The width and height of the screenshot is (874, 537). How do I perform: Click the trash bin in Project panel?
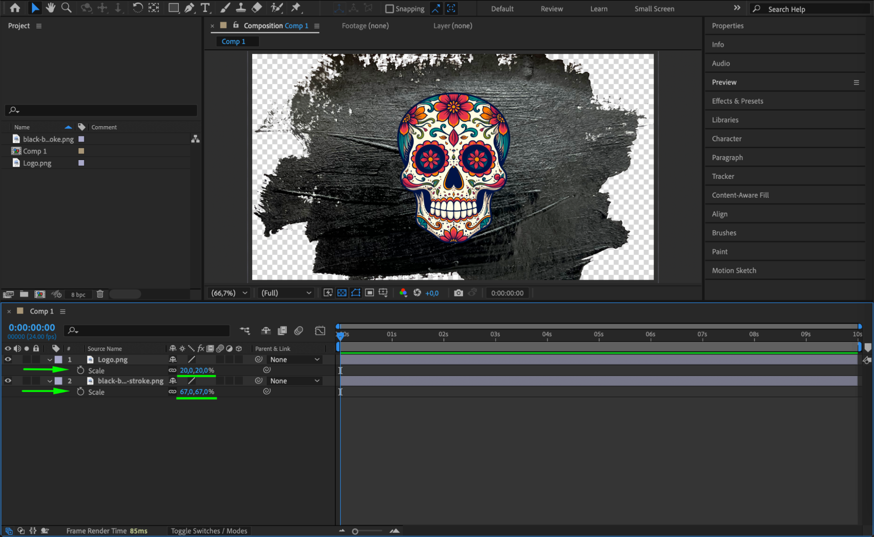coord(100,294)
